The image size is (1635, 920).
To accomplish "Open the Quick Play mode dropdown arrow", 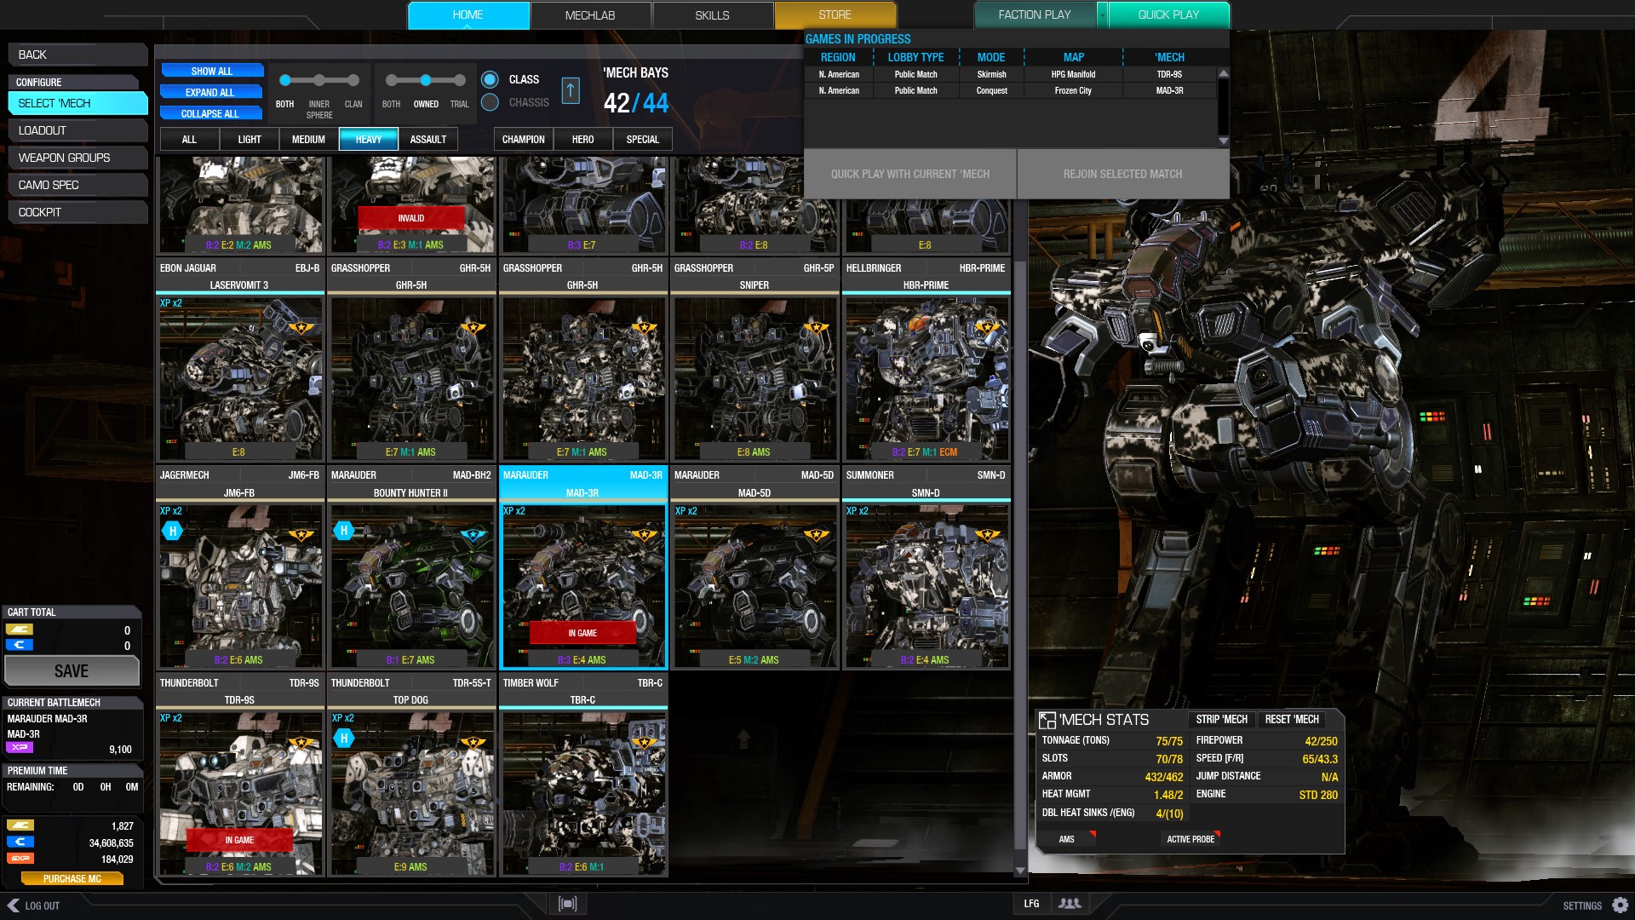I will click(x=1102, y=14).
